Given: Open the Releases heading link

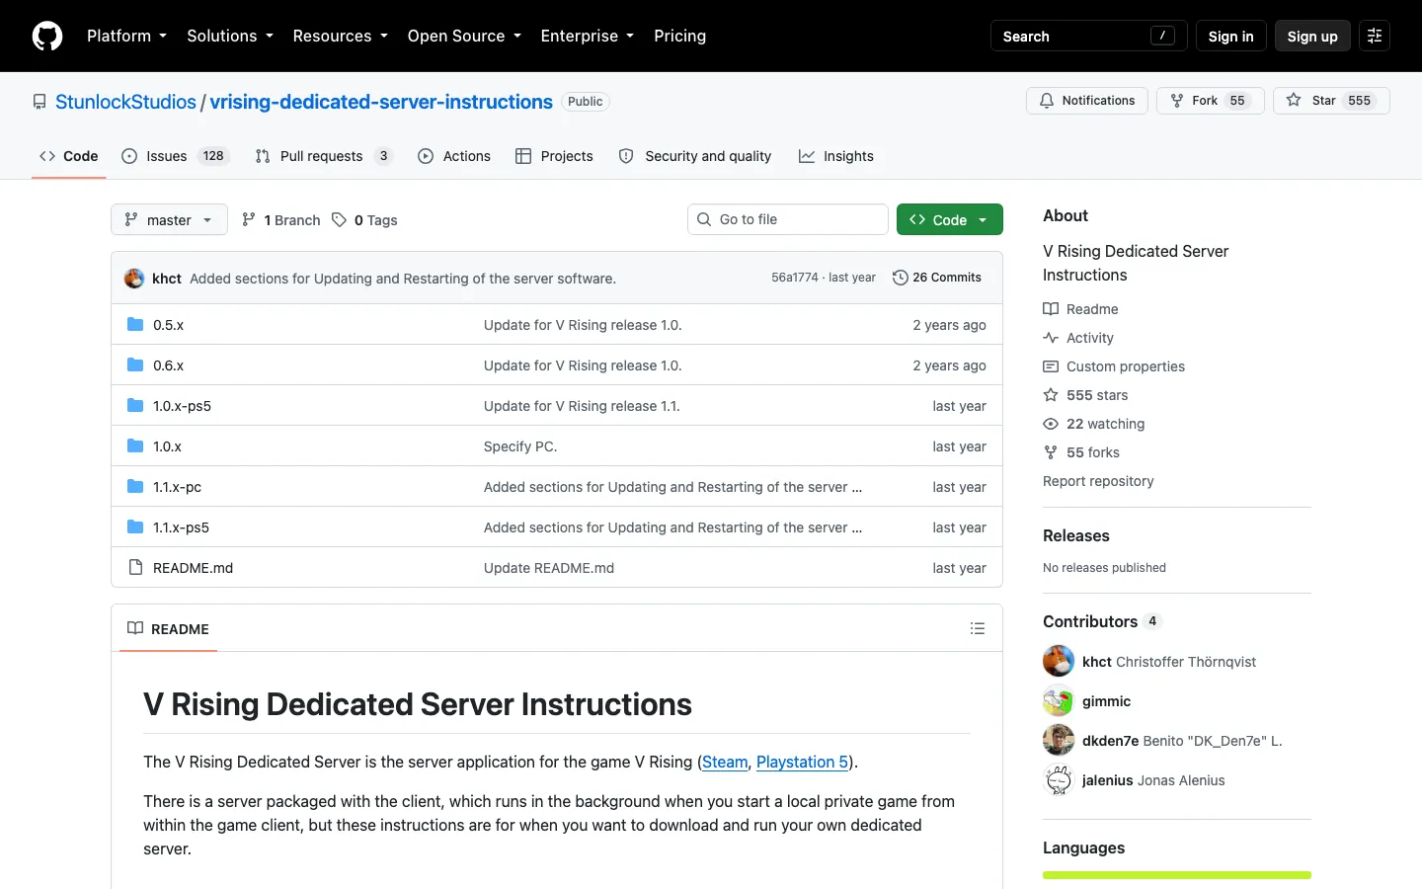Looking at the screenshot, I should coord(1076,535).
